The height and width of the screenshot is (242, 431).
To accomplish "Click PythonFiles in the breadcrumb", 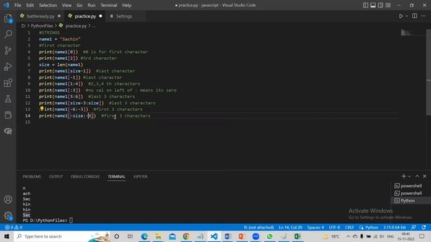I will coord(42,26).
